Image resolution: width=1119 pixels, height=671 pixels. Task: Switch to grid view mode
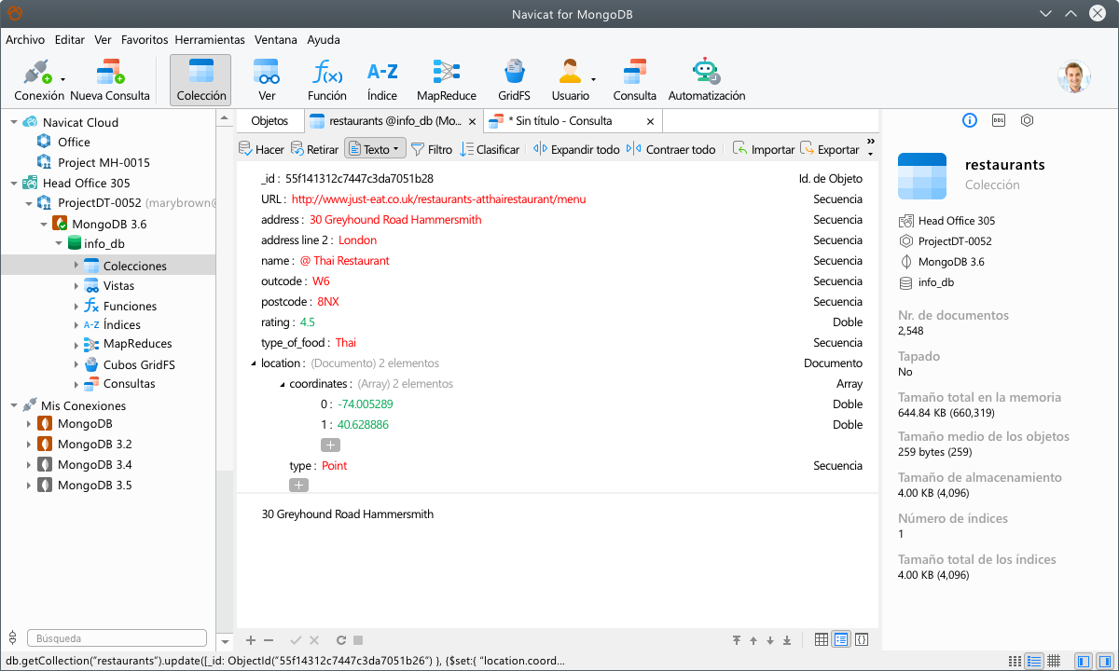click(x=821, y=639)
